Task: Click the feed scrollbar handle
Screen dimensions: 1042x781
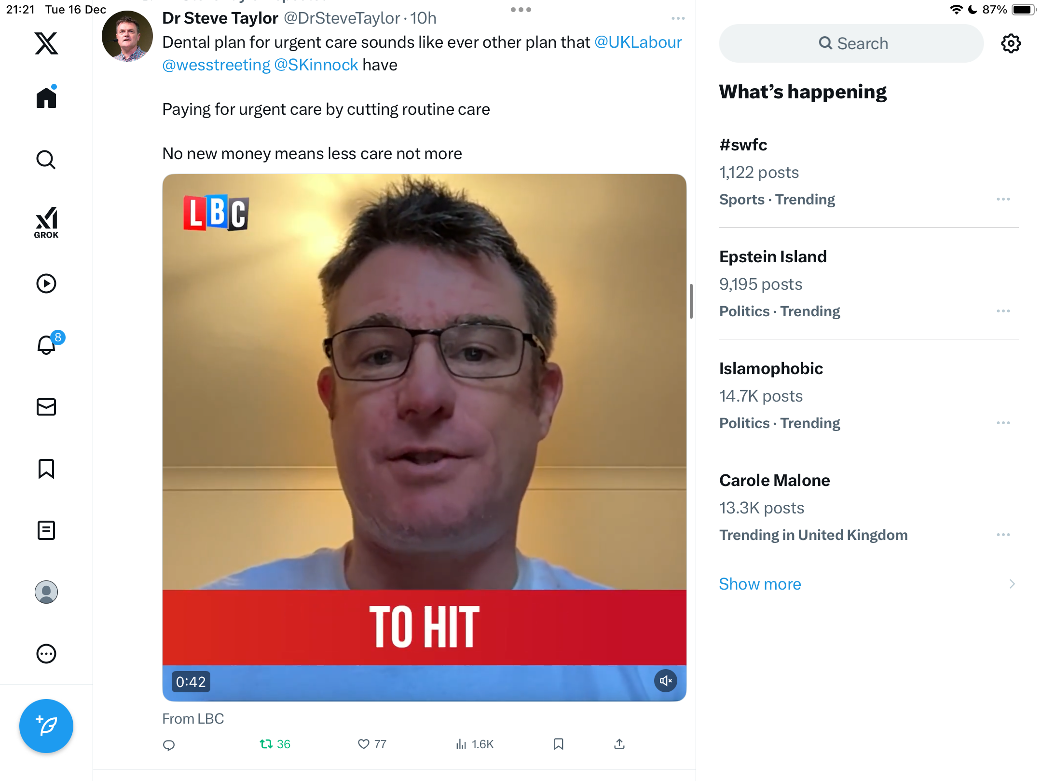Action: (691, 301)
